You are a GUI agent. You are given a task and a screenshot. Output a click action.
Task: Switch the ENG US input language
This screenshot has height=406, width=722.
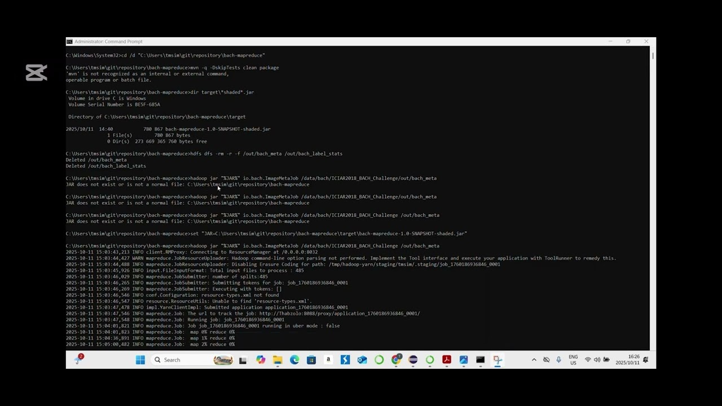573,360
